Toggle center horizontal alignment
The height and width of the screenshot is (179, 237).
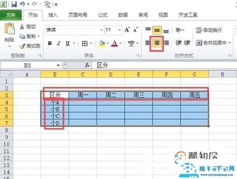pyautogui.click(x=157, y=43)
